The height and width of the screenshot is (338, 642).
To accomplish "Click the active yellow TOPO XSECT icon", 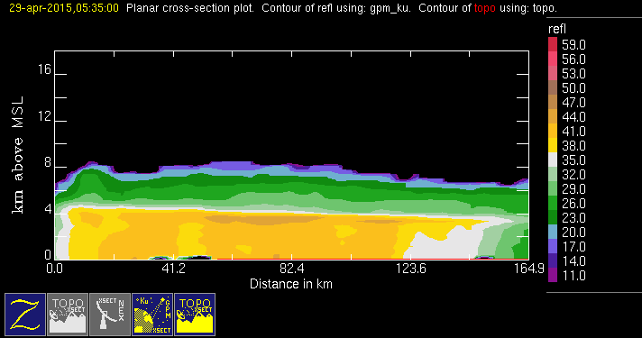I will pos(195,315).
